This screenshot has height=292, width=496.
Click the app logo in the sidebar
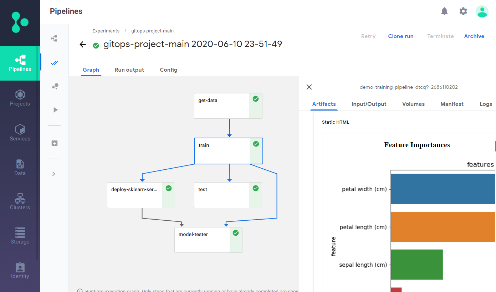(x=20, y=22)
